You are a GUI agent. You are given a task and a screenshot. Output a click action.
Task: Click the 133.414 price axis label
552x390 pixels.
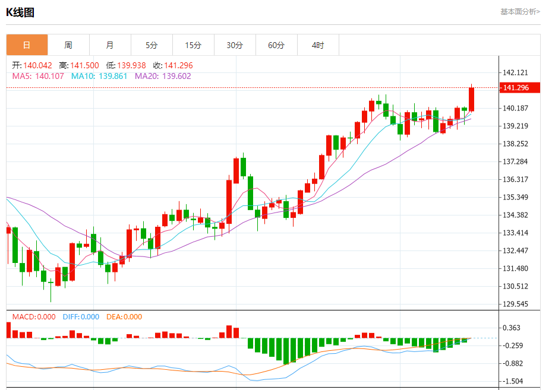(515, 233)
